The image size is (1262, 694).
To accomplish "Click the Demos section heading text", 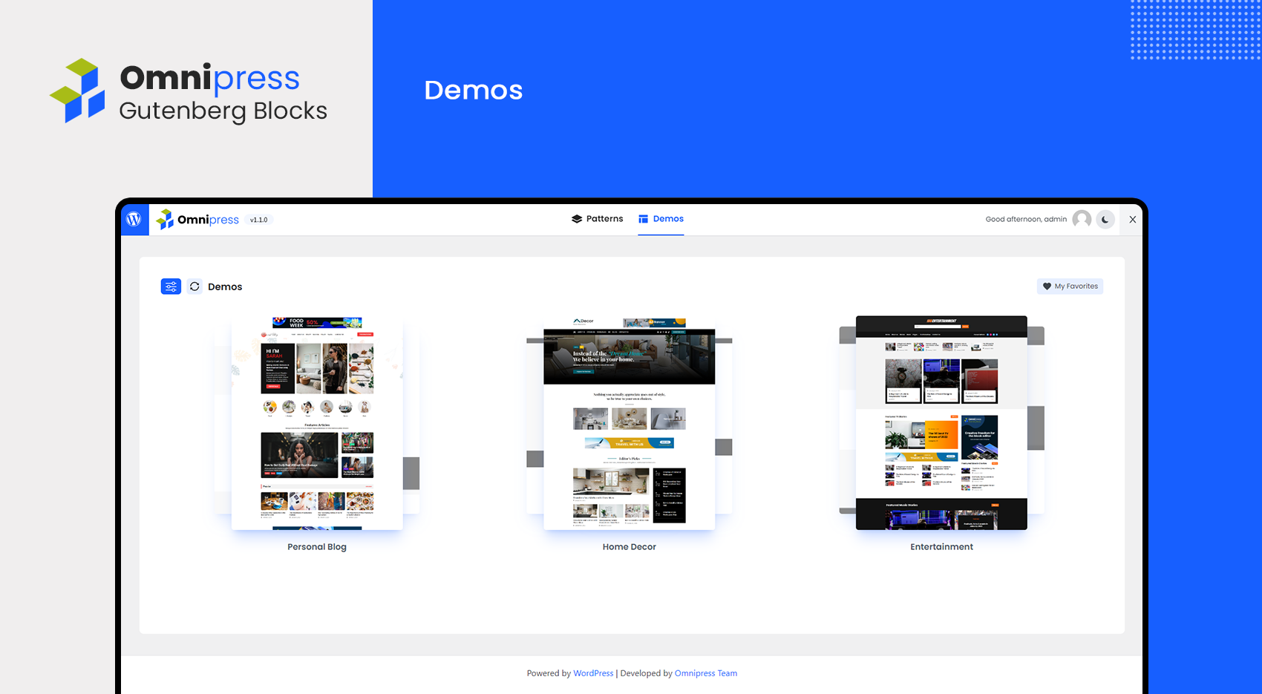I will pos(225,287).
